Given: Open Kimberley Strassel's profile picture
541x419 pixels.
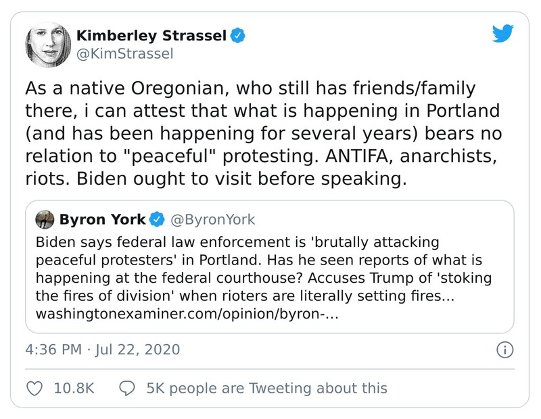Looking at the screenshot, I should [48, 44].
